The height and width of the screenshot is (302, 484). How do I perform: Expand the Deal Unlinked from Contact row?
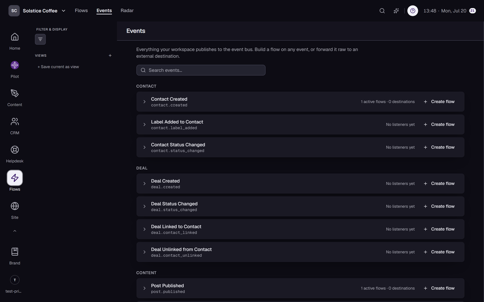[144, 252]
